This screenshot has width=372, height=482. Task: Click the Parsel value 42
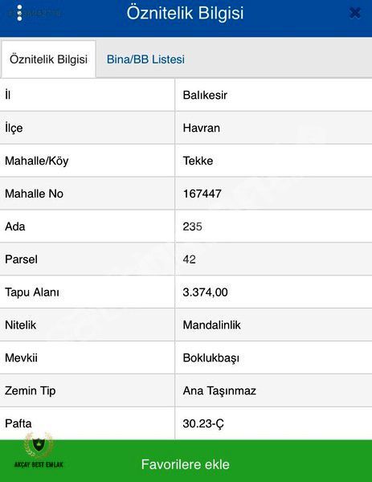[189, 259]
